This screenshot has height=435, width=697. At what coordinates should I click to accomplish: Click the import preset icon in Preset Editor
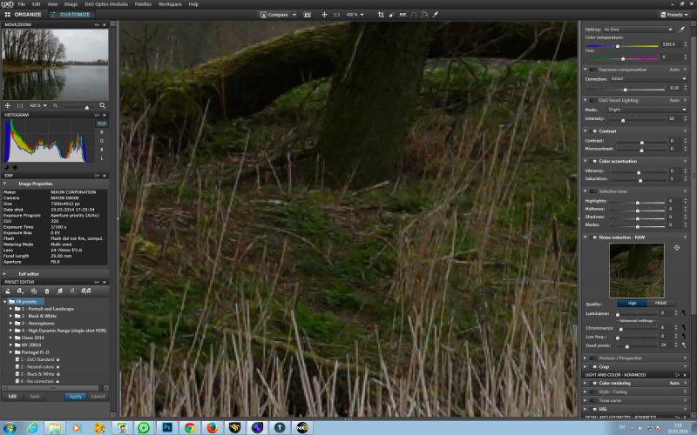click(60, 291)
